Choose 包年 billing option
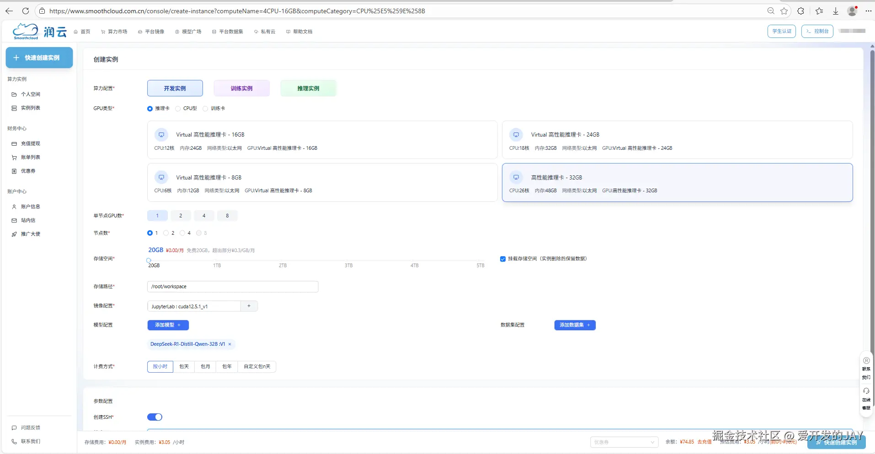Viewport: 875px width, 454px height. click(x=227, y=367)
